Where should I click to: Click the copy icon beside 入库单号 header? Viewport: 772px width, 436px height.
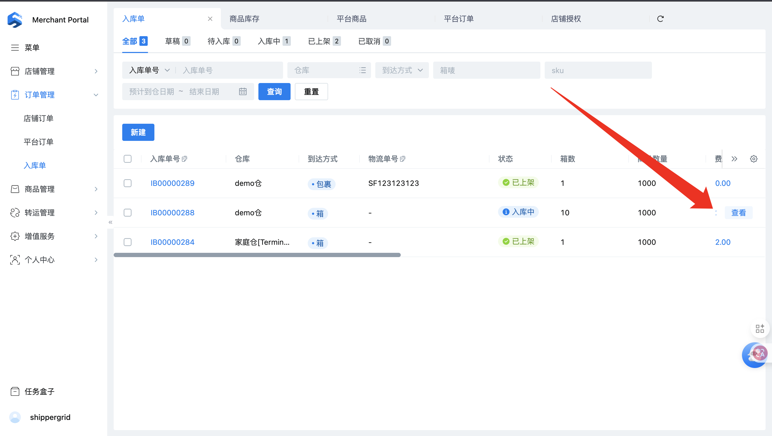point(185,159)
